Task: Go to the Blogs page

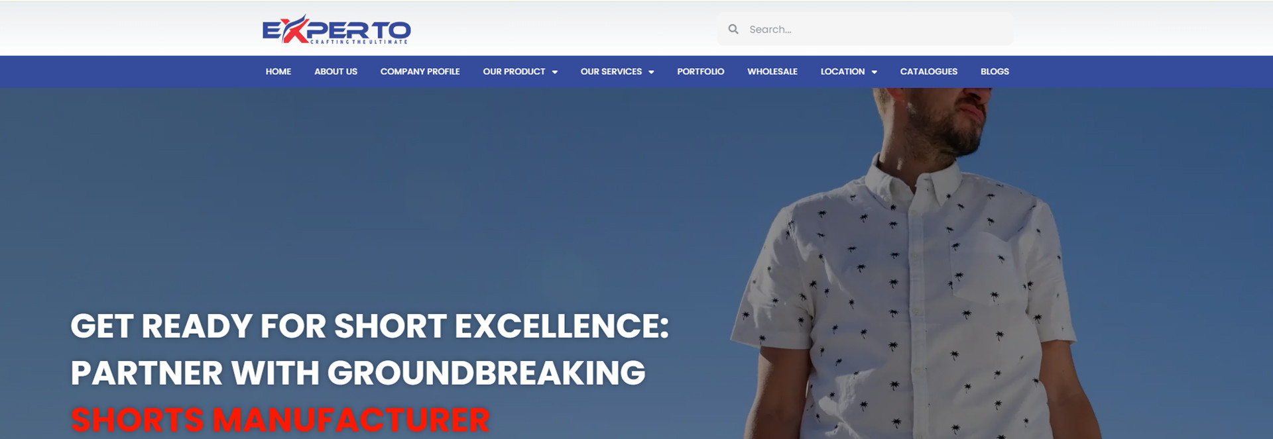Action: tap(995, 72)
